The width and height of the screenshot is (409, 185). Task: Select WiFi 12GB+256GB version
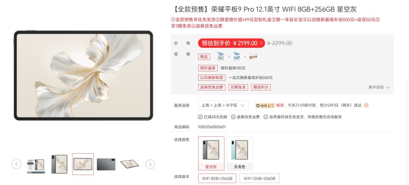pos(259,179)
